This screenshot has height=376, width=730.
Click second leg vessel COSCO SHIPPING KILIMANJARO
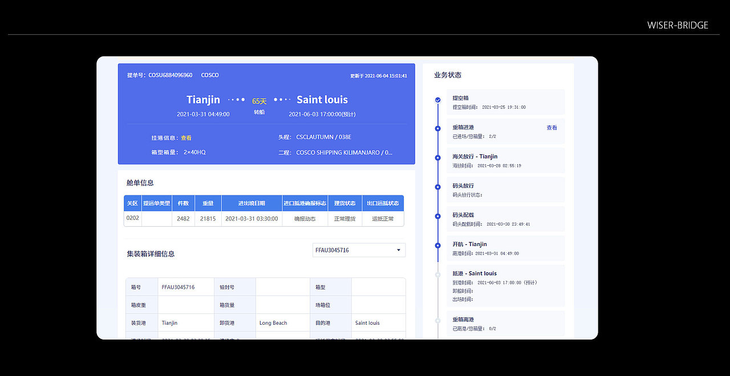click(x=344, y=153)
